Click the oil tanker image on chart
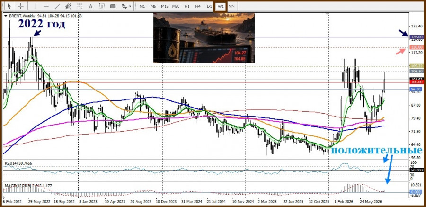426x207 pixels. click(x=204, y=38)
